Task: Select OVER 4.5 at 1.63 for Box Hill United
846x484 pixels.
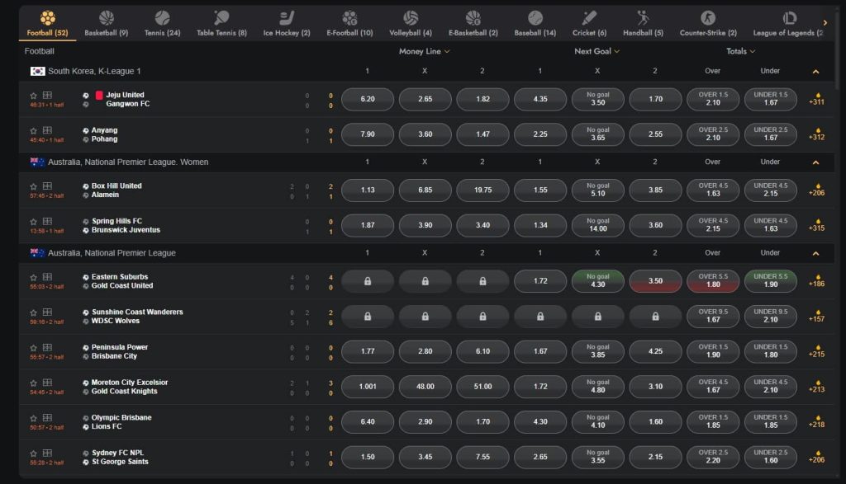Action: (713, 190)
